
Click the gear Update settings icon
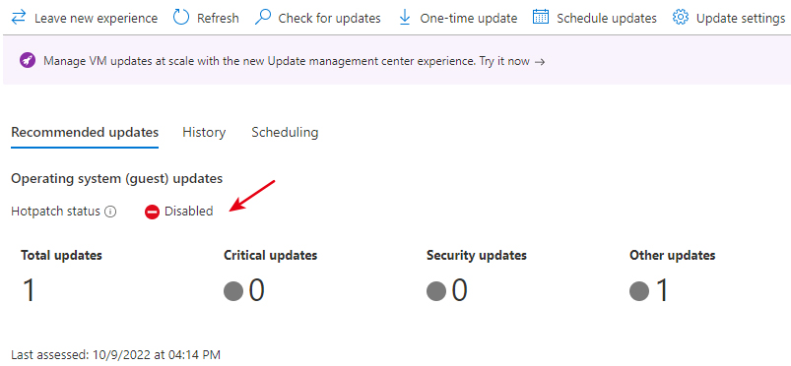[681, 18]
